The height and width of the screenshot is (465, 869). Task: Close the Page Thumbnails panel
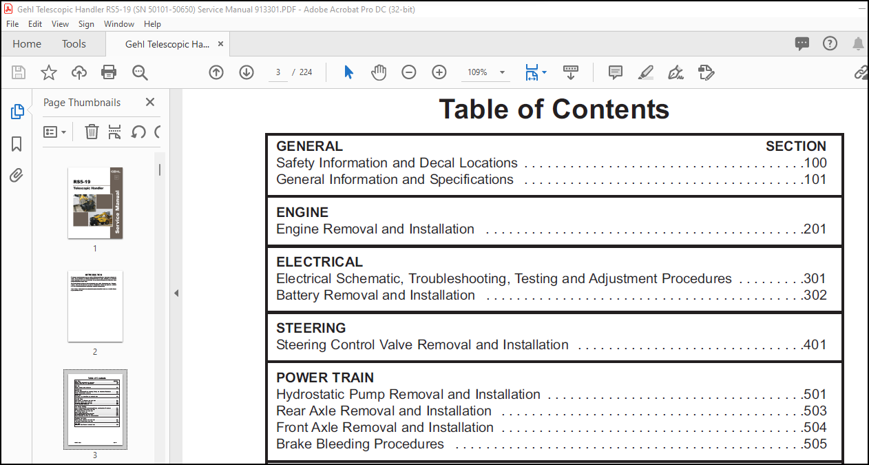coord(150,102)
